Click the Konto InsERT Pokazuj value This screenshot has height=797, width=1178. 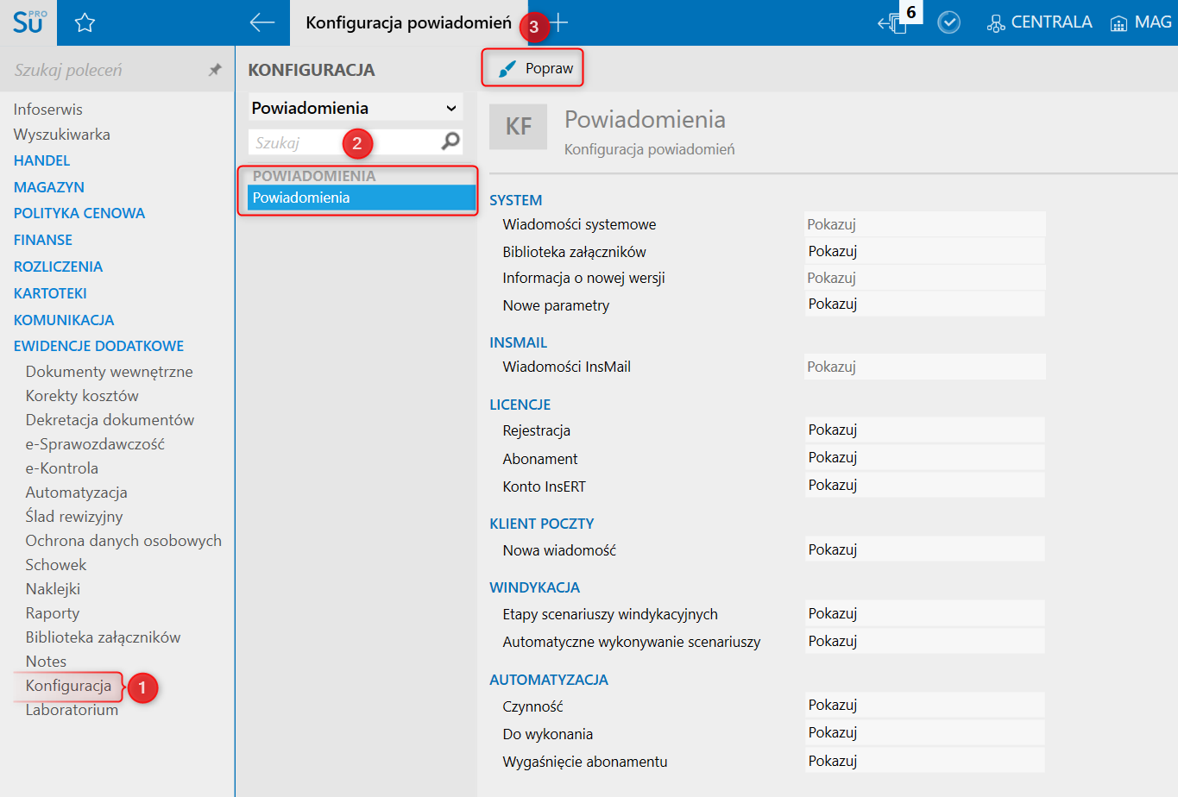[924, 485]
